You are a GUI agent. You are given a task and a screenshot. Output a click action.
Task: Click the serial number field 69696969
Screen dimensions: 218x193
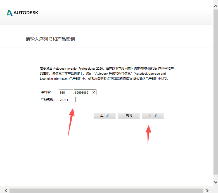pos(85,92)
